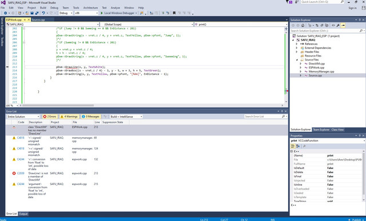Open the Debug menu
The height and width of the screenshot is (221, 366).
54,7
